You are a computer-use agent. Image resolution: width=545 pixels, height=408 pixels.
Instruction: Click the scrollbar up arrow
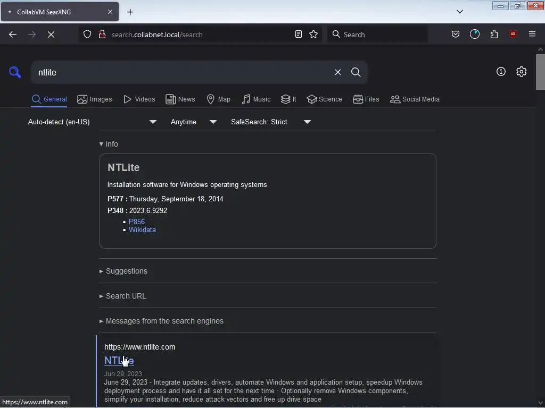(540, 49)
